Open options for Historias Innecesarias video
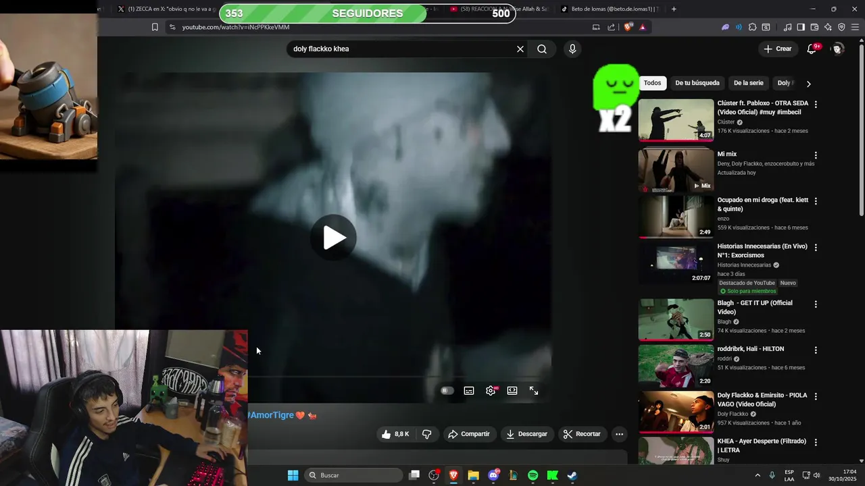This screenshot has height=486, width=865. tap(816, 248)
